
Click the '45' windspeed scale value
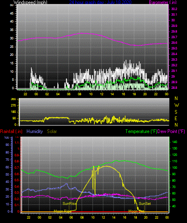point(12,13)
